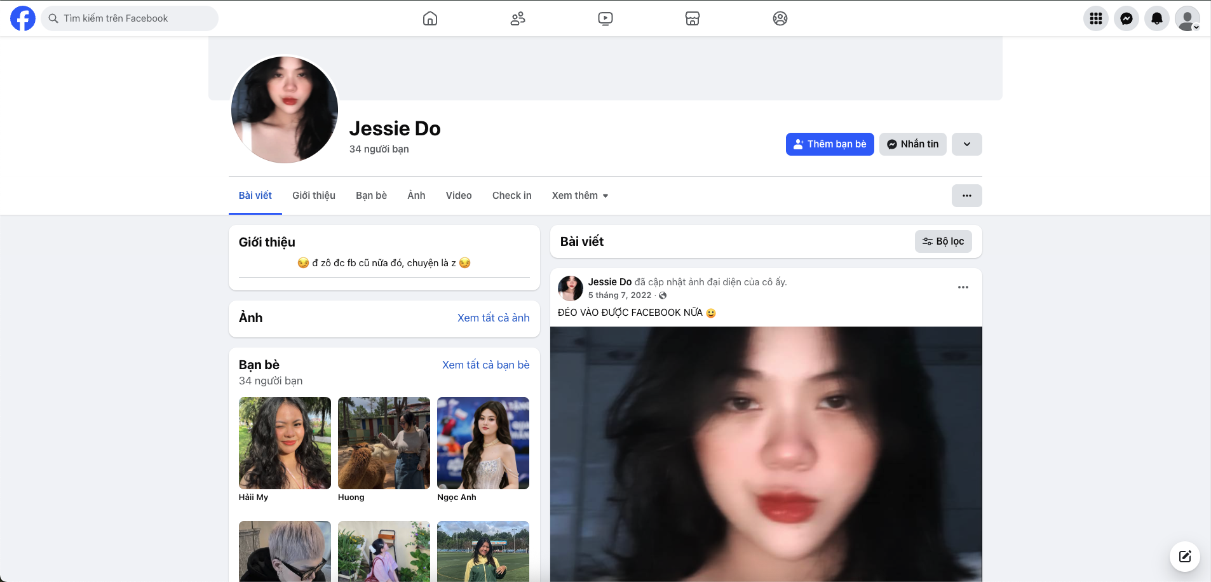Open the Friends icon in top navigation
The height and width of the screenshot is (582, 1211).
pyautogui.click(x=518, y=18)
